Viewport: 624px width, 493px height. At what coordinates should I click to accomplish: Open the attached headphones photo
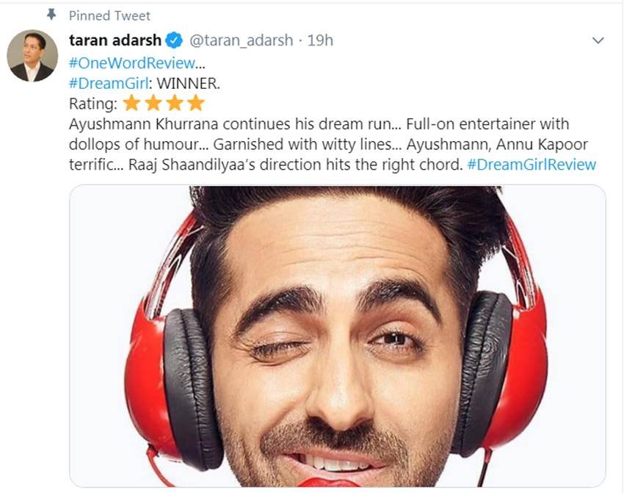pyautogui.click(x=338, y=336)
